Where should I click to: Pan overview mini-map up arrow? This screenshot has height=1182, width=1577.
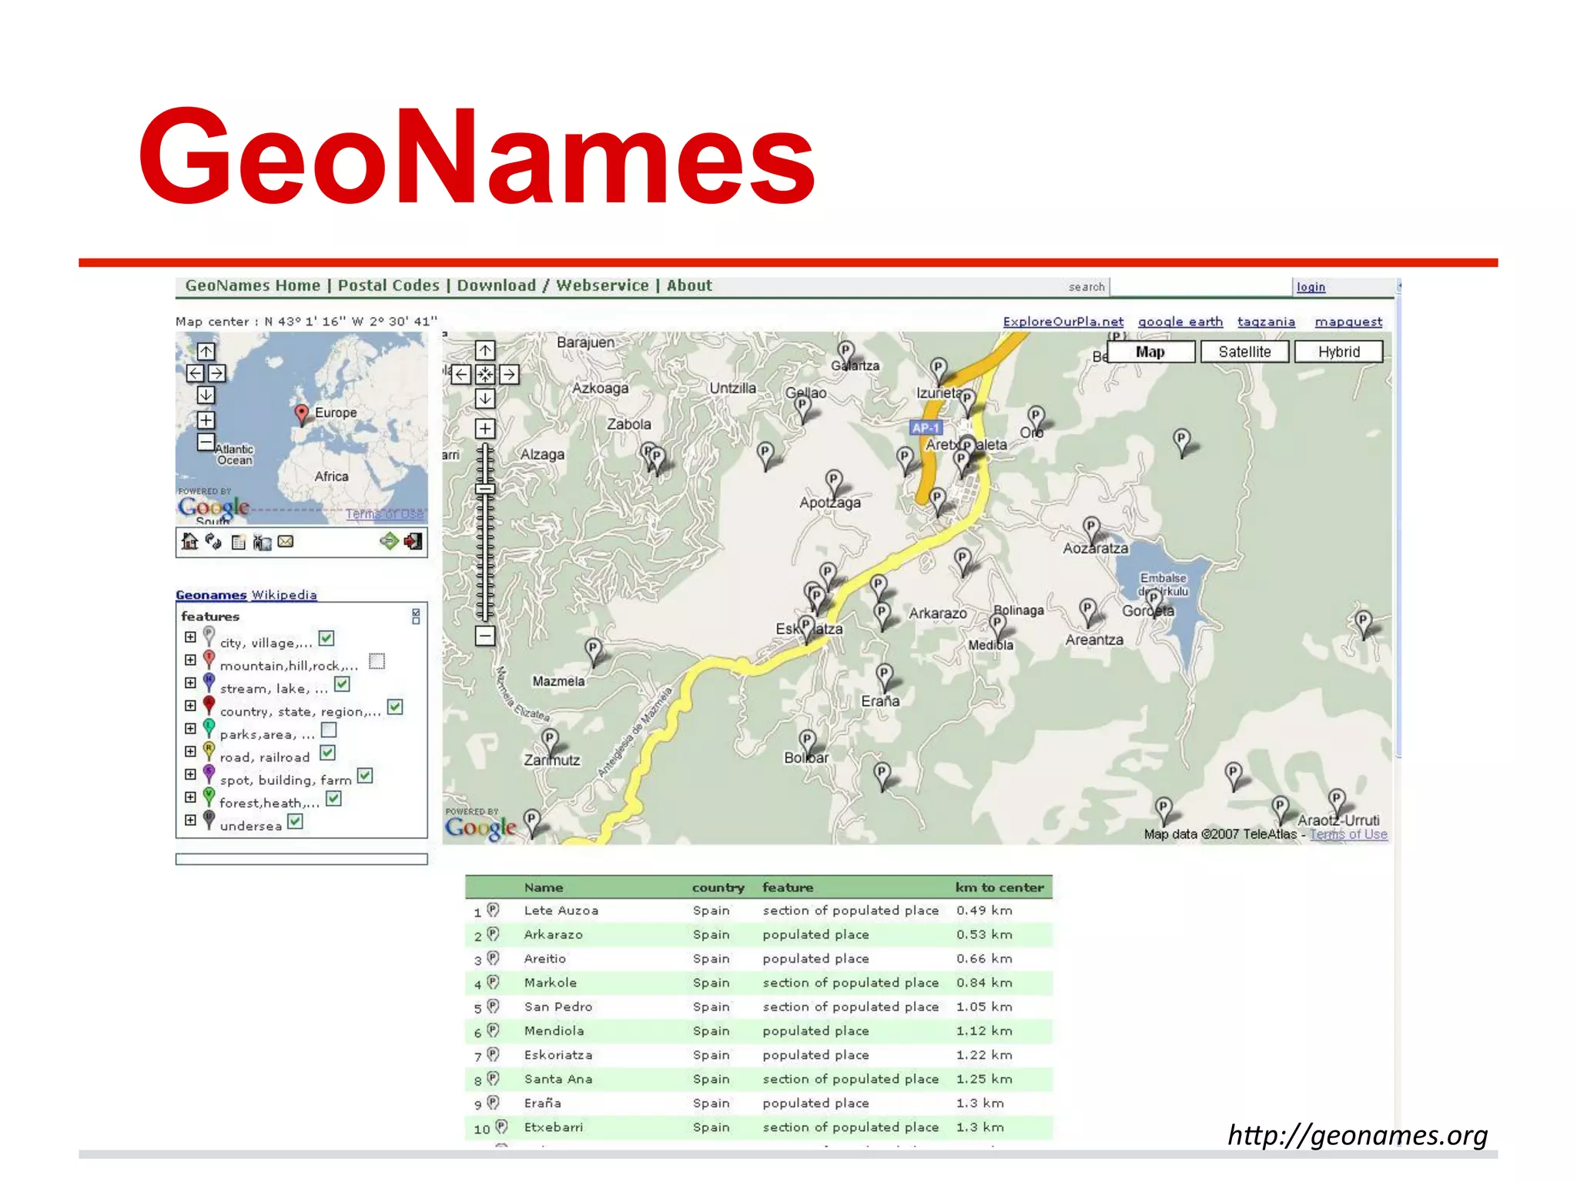click(206, 352)
